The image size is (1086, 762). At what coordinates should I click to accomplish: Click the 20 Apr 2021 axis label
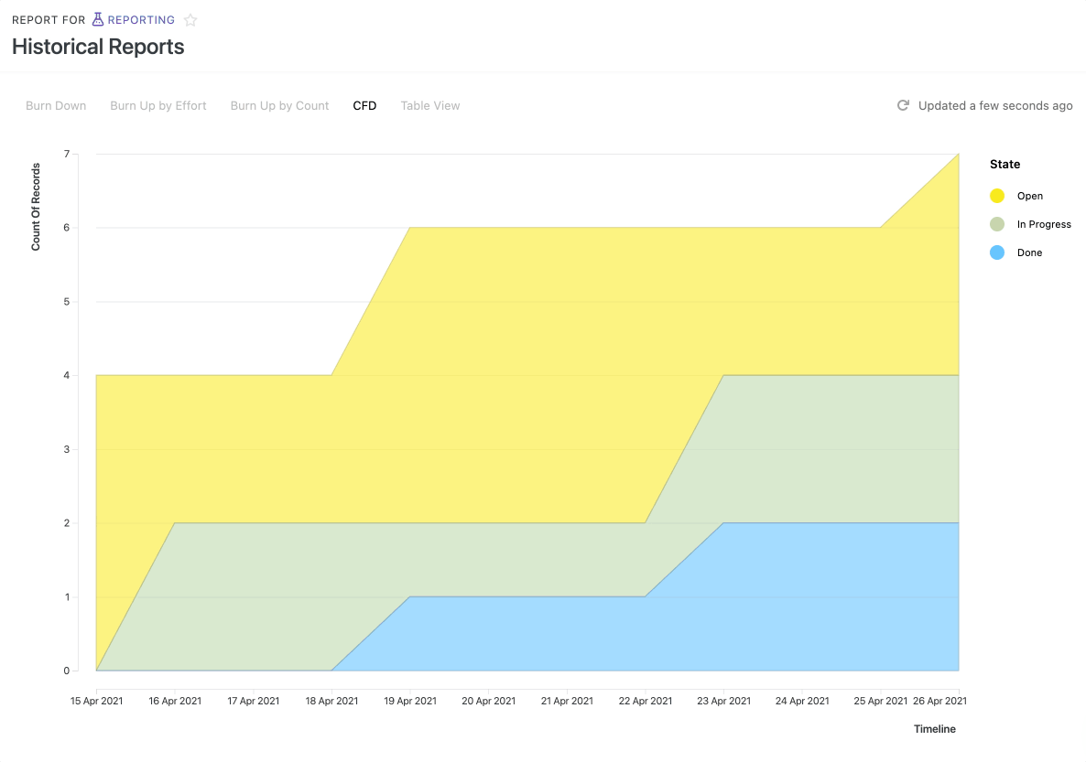(488, 700)
